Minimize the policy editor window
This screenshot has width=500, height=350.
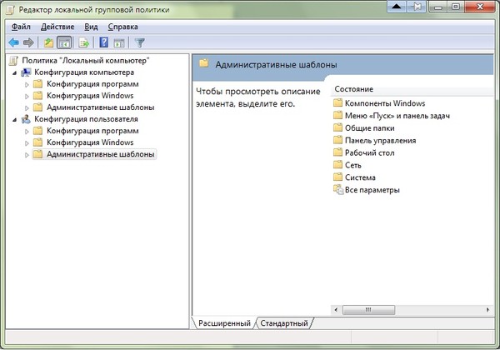tap(438, 7)
